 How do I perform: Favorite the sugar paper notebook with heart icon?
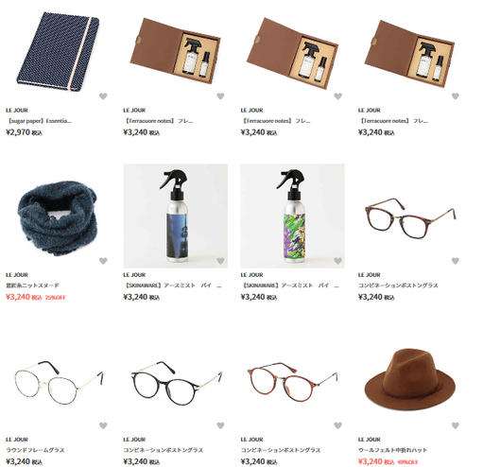103,96
